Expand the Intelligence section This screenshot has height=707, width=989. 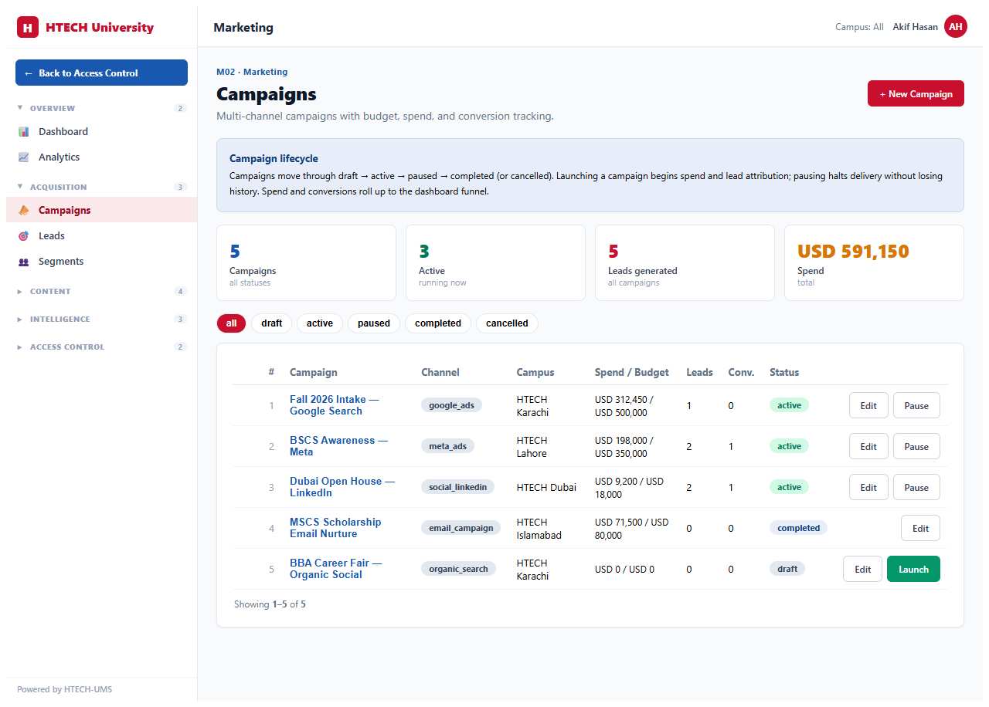point(101,320)
